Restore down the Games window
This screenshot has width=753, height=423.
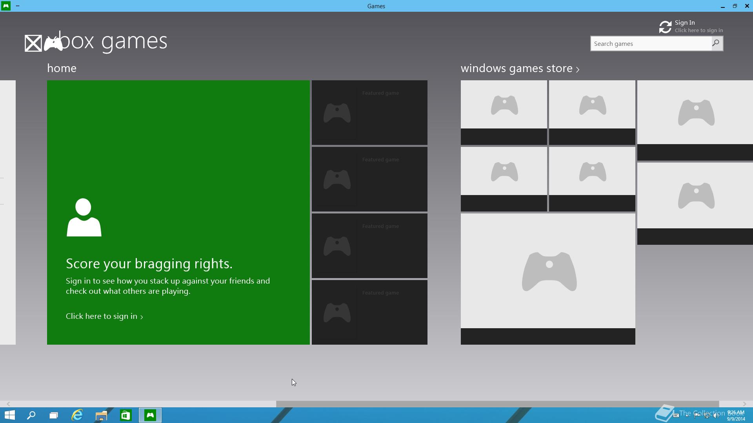tap(735, 6)
